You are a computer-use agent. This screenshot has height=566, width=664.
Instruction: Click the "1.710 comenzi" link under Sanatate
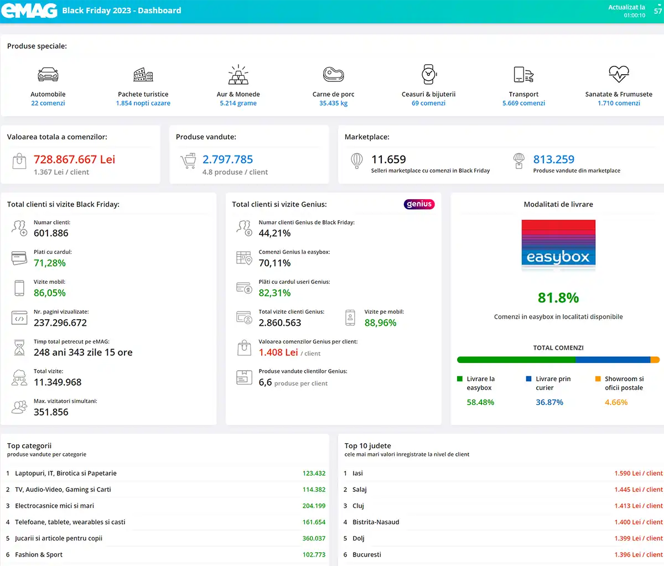click(619, 103)
